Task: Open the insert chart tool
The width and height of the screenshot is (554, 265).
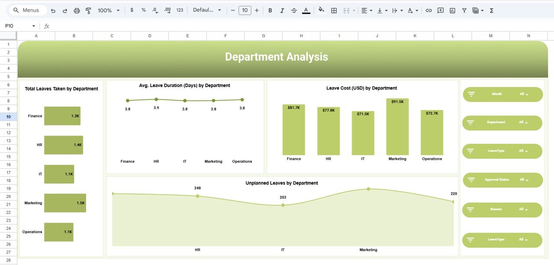Action: pos(452,10)
